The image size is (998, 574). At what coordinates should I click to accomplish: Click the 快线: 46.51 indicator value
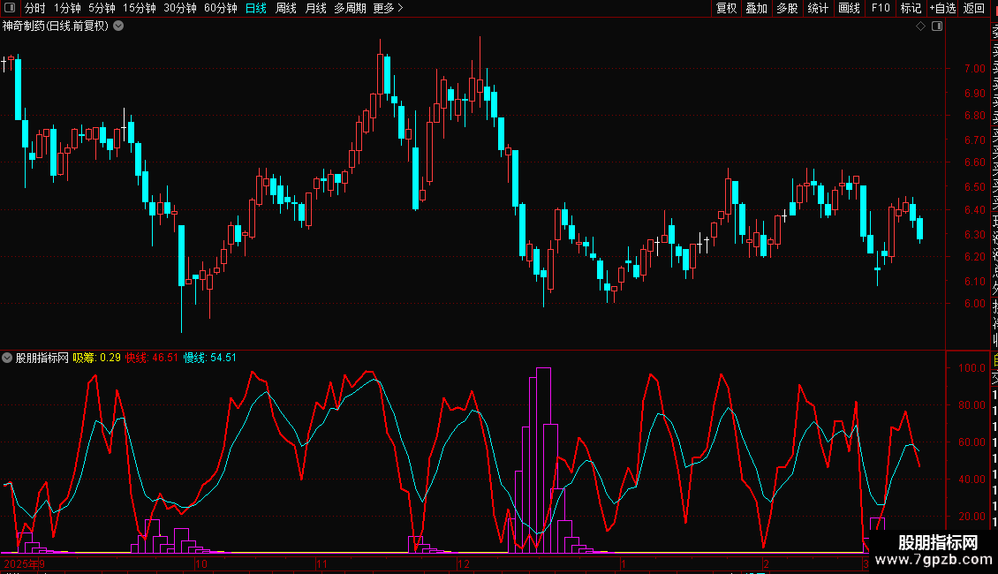coord(152,358)
